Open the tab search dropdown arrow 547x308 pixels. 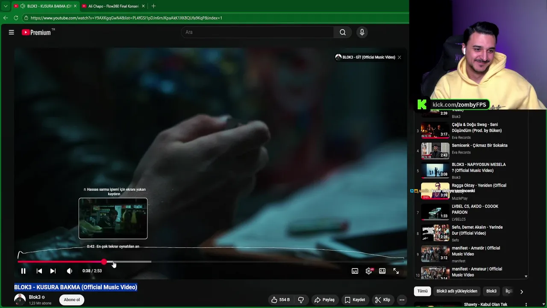click(6, 6)
